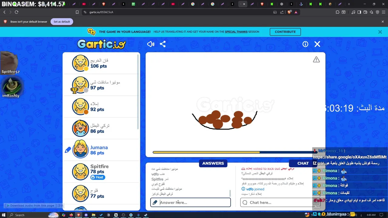The height and width of the screenshot is (218, 388).
Task: Select the CHAT tab label
Action: [x=303, y=163]
